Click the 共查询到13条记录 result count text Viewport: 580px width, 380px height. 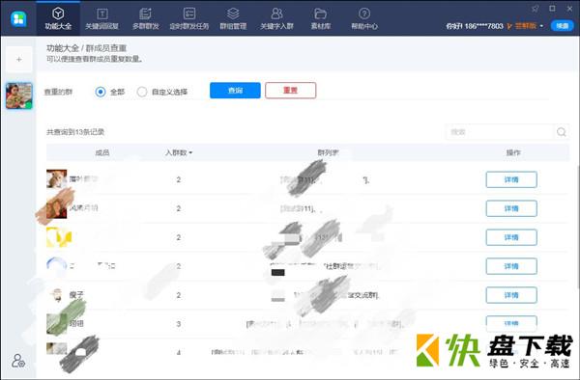pyautogui.click(x=75, y=132)
